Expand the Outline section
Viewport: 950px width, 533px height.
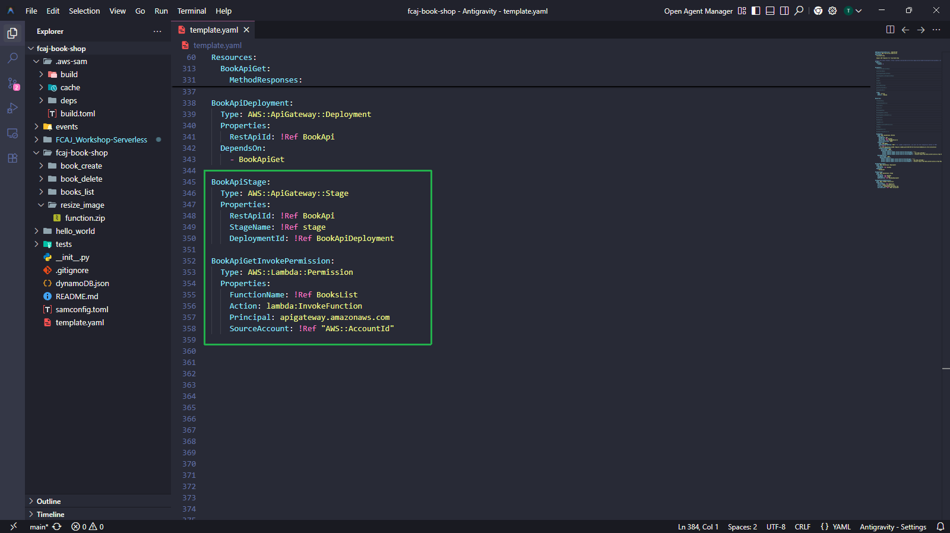[98, 502]
